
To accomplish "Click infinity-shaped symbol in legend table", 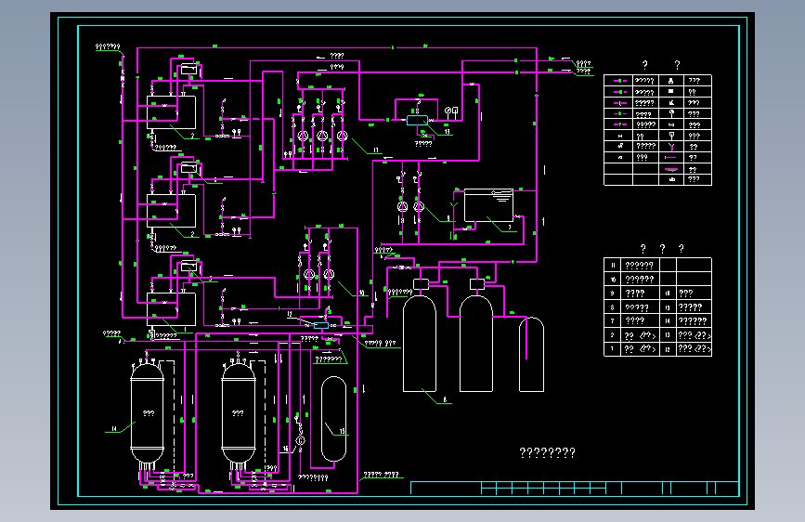I will point(671,124).
